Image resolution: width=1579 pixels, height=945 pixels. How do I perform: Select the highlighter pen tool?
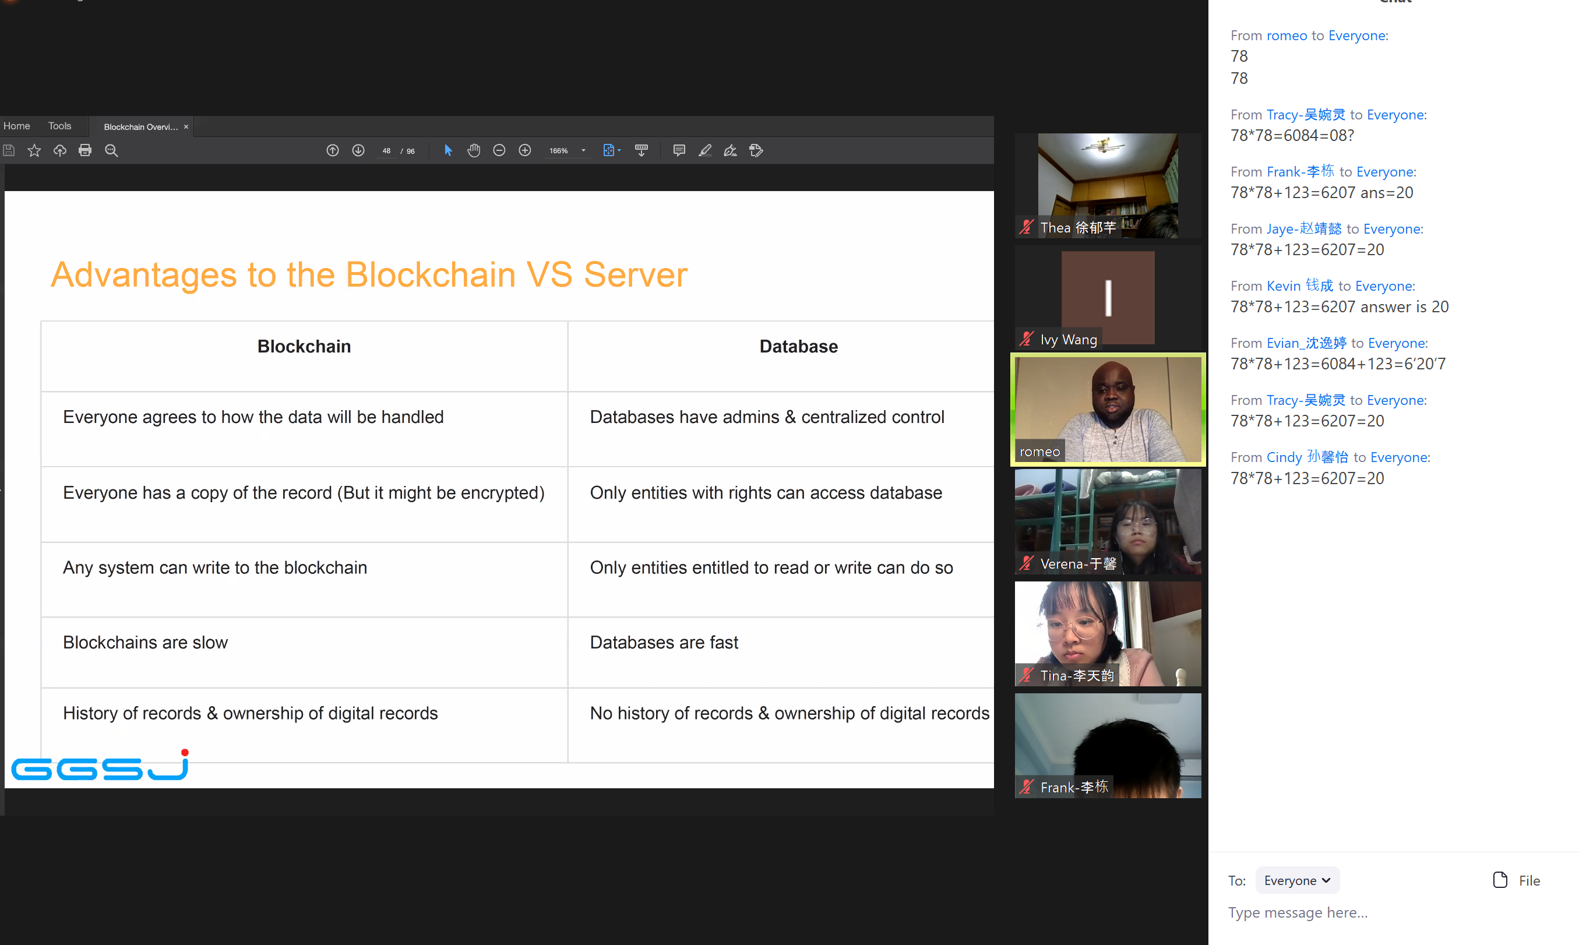[x=705, y=150]
